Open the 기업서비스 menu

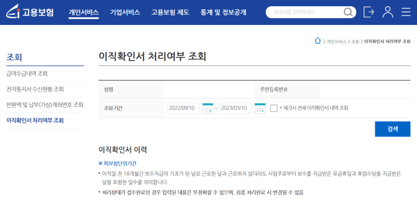click(x=125, y=12)
